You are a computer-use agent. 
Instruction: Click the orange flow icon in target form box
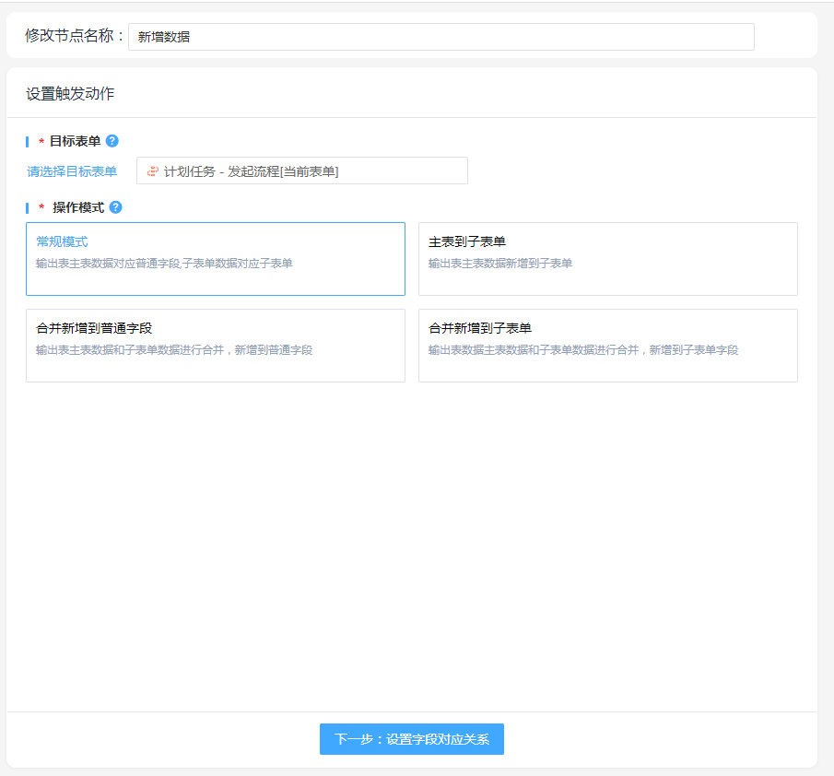(x=152, y=171)
